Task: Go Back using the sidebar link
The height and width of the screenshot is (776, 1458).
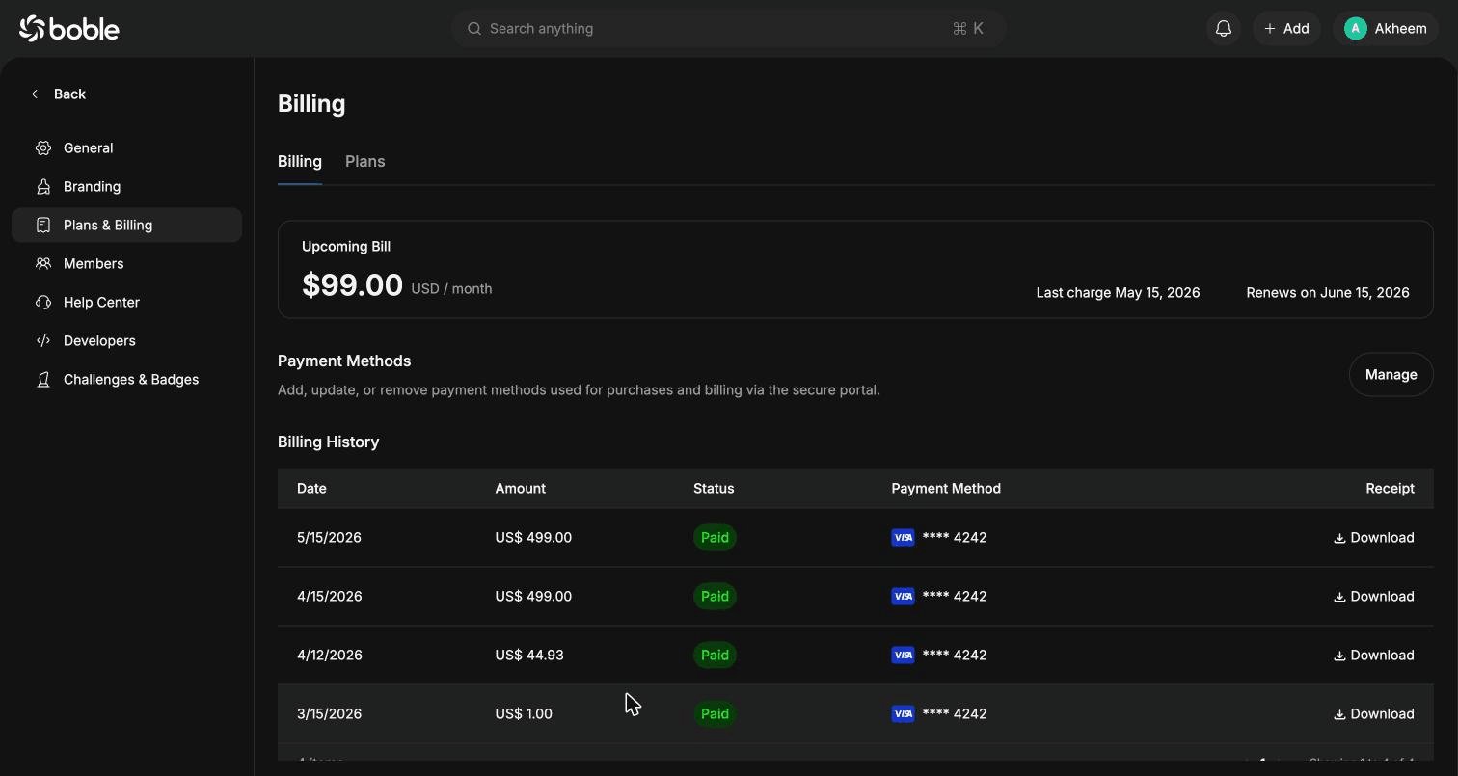Action: (x=58, y=94)
